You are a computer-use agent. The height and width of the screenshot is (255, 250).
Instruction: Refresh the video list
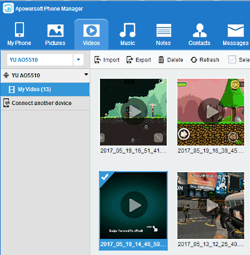point(205,60)
